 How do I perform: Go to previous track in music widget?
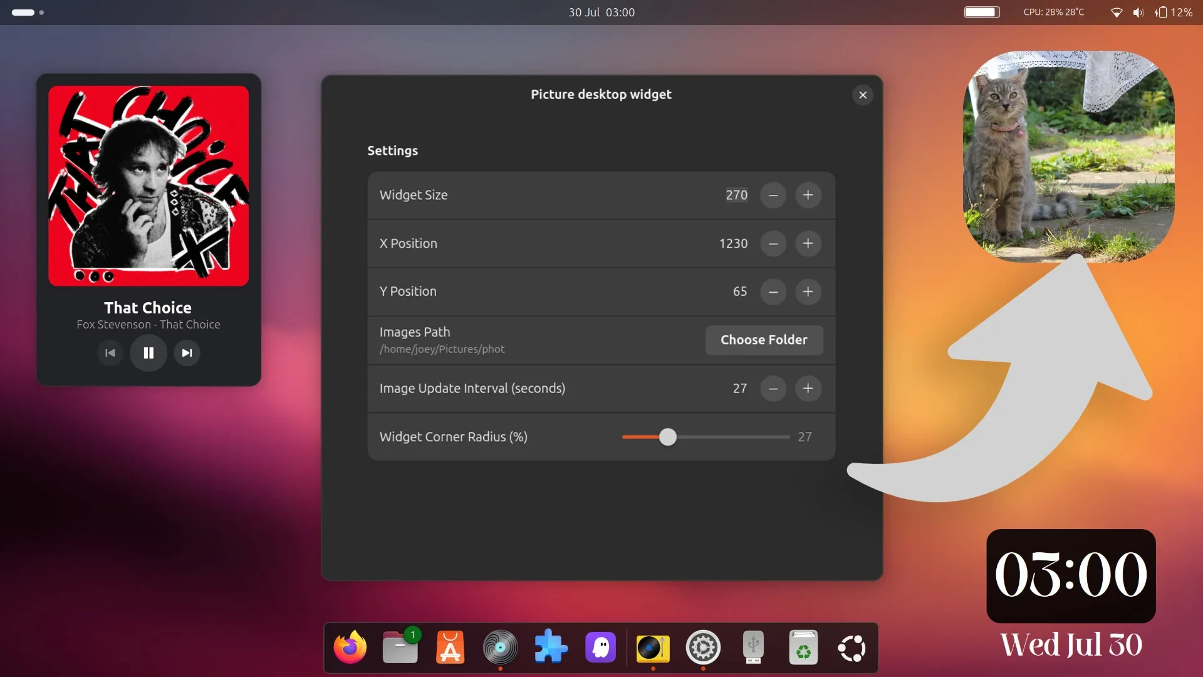click(x=110, y=353)
